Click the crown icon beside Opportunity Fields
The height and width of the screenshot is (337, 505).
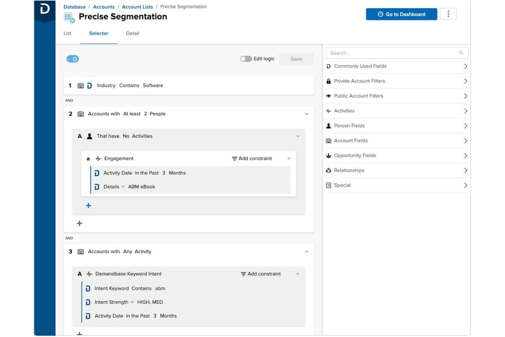coord(329,156)
